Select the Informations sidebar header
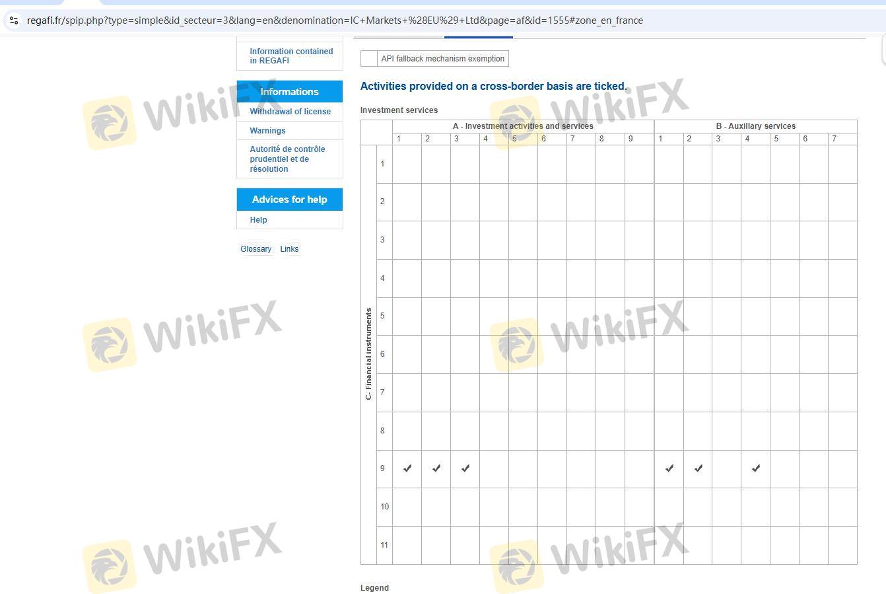This screenshot has width=886, height=594. (x=289, y=92)
